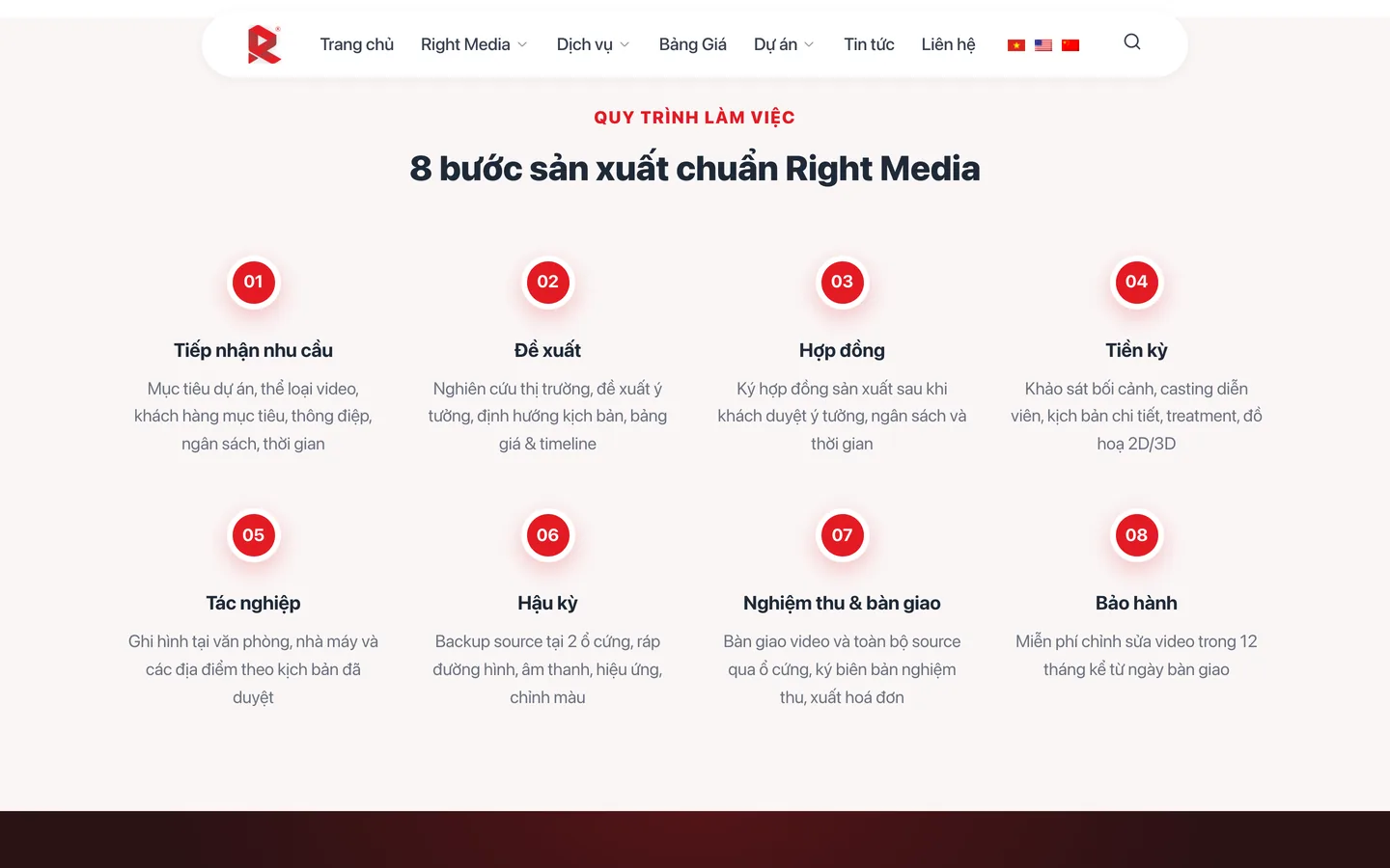Expand the Dự án dropdown chevron
The width and height of the screenshot is (1390, 868).
point(809,45)
